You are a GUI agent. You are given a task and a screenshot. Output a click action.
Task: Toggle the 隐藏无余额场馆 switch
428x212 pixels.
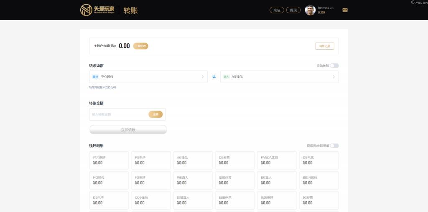click(334, 146)
